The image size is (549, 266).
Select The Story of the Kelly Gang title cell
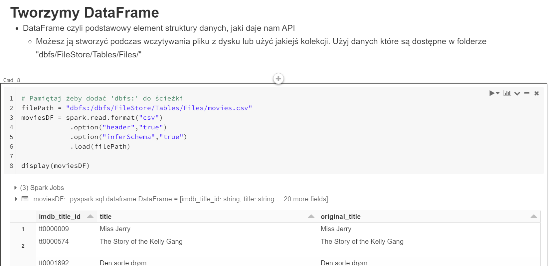pyautogui.click(x=141, y=242)
